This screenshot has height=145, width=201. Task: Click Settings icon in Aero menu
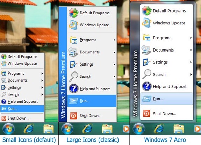tap(146, 62)
